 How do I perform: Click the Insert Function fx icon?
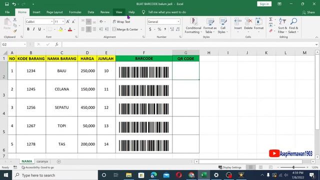(x=56, y=44)
